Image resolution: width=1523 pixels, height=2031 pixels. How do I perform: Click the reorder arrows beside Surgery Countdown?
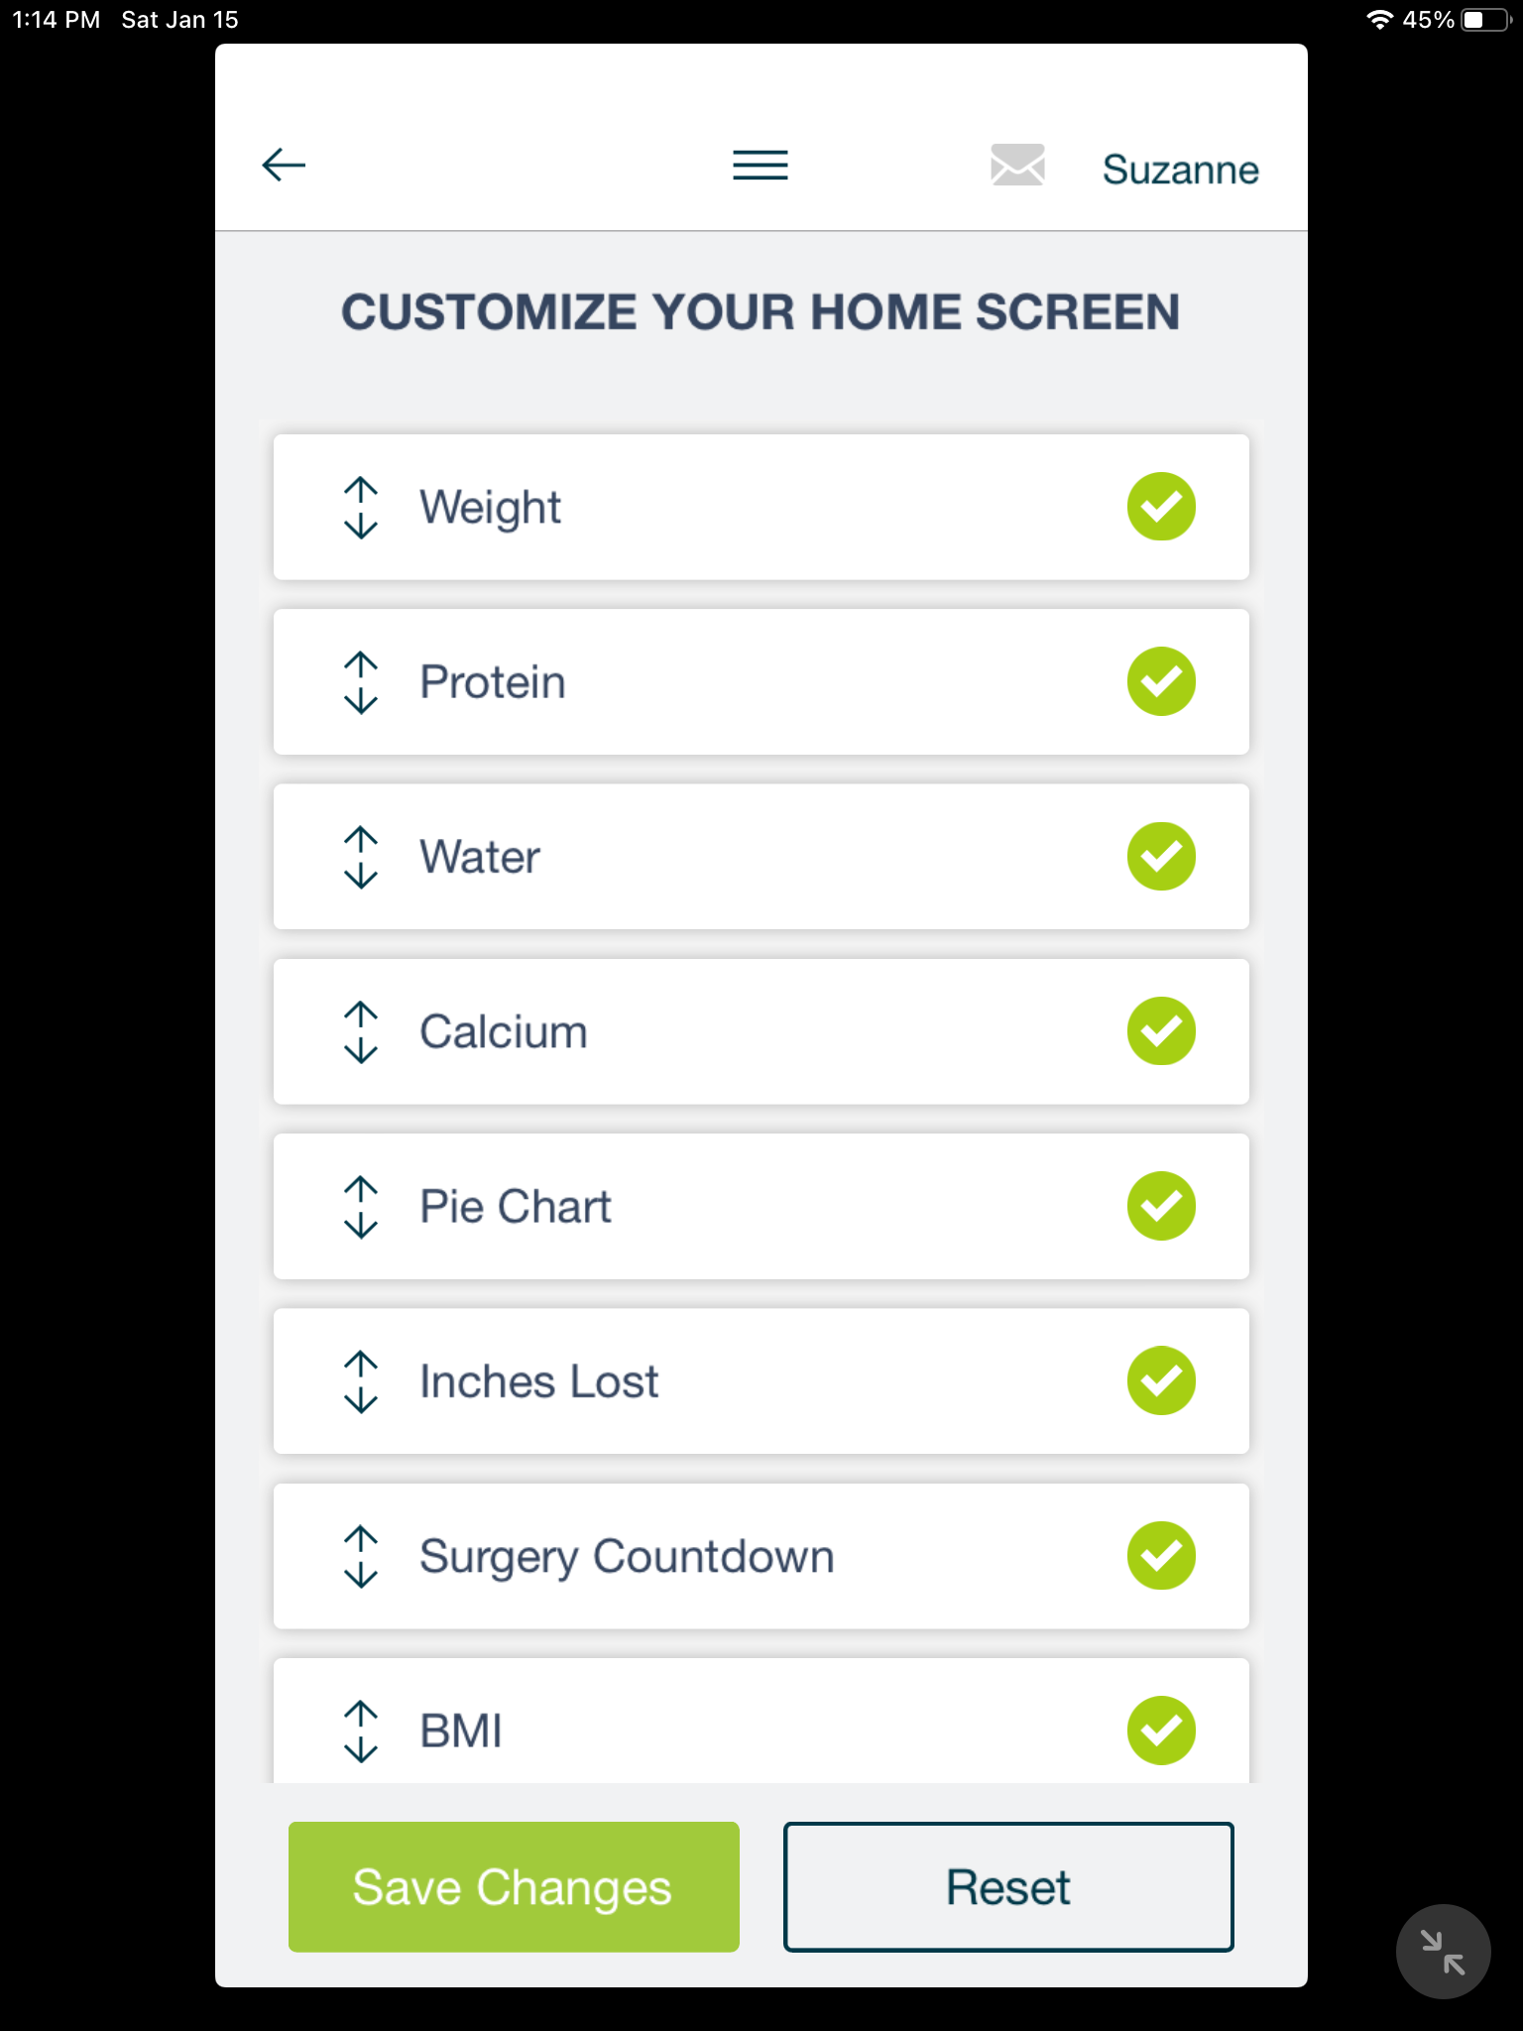361,1556
